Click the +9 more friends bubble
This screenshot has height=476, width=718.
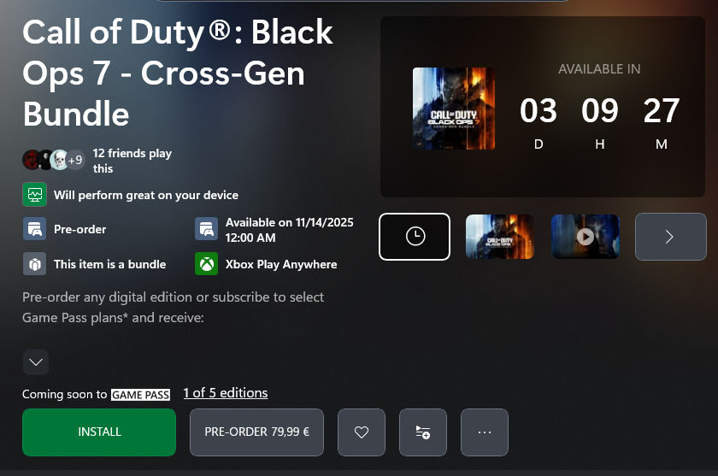[75, 160]
